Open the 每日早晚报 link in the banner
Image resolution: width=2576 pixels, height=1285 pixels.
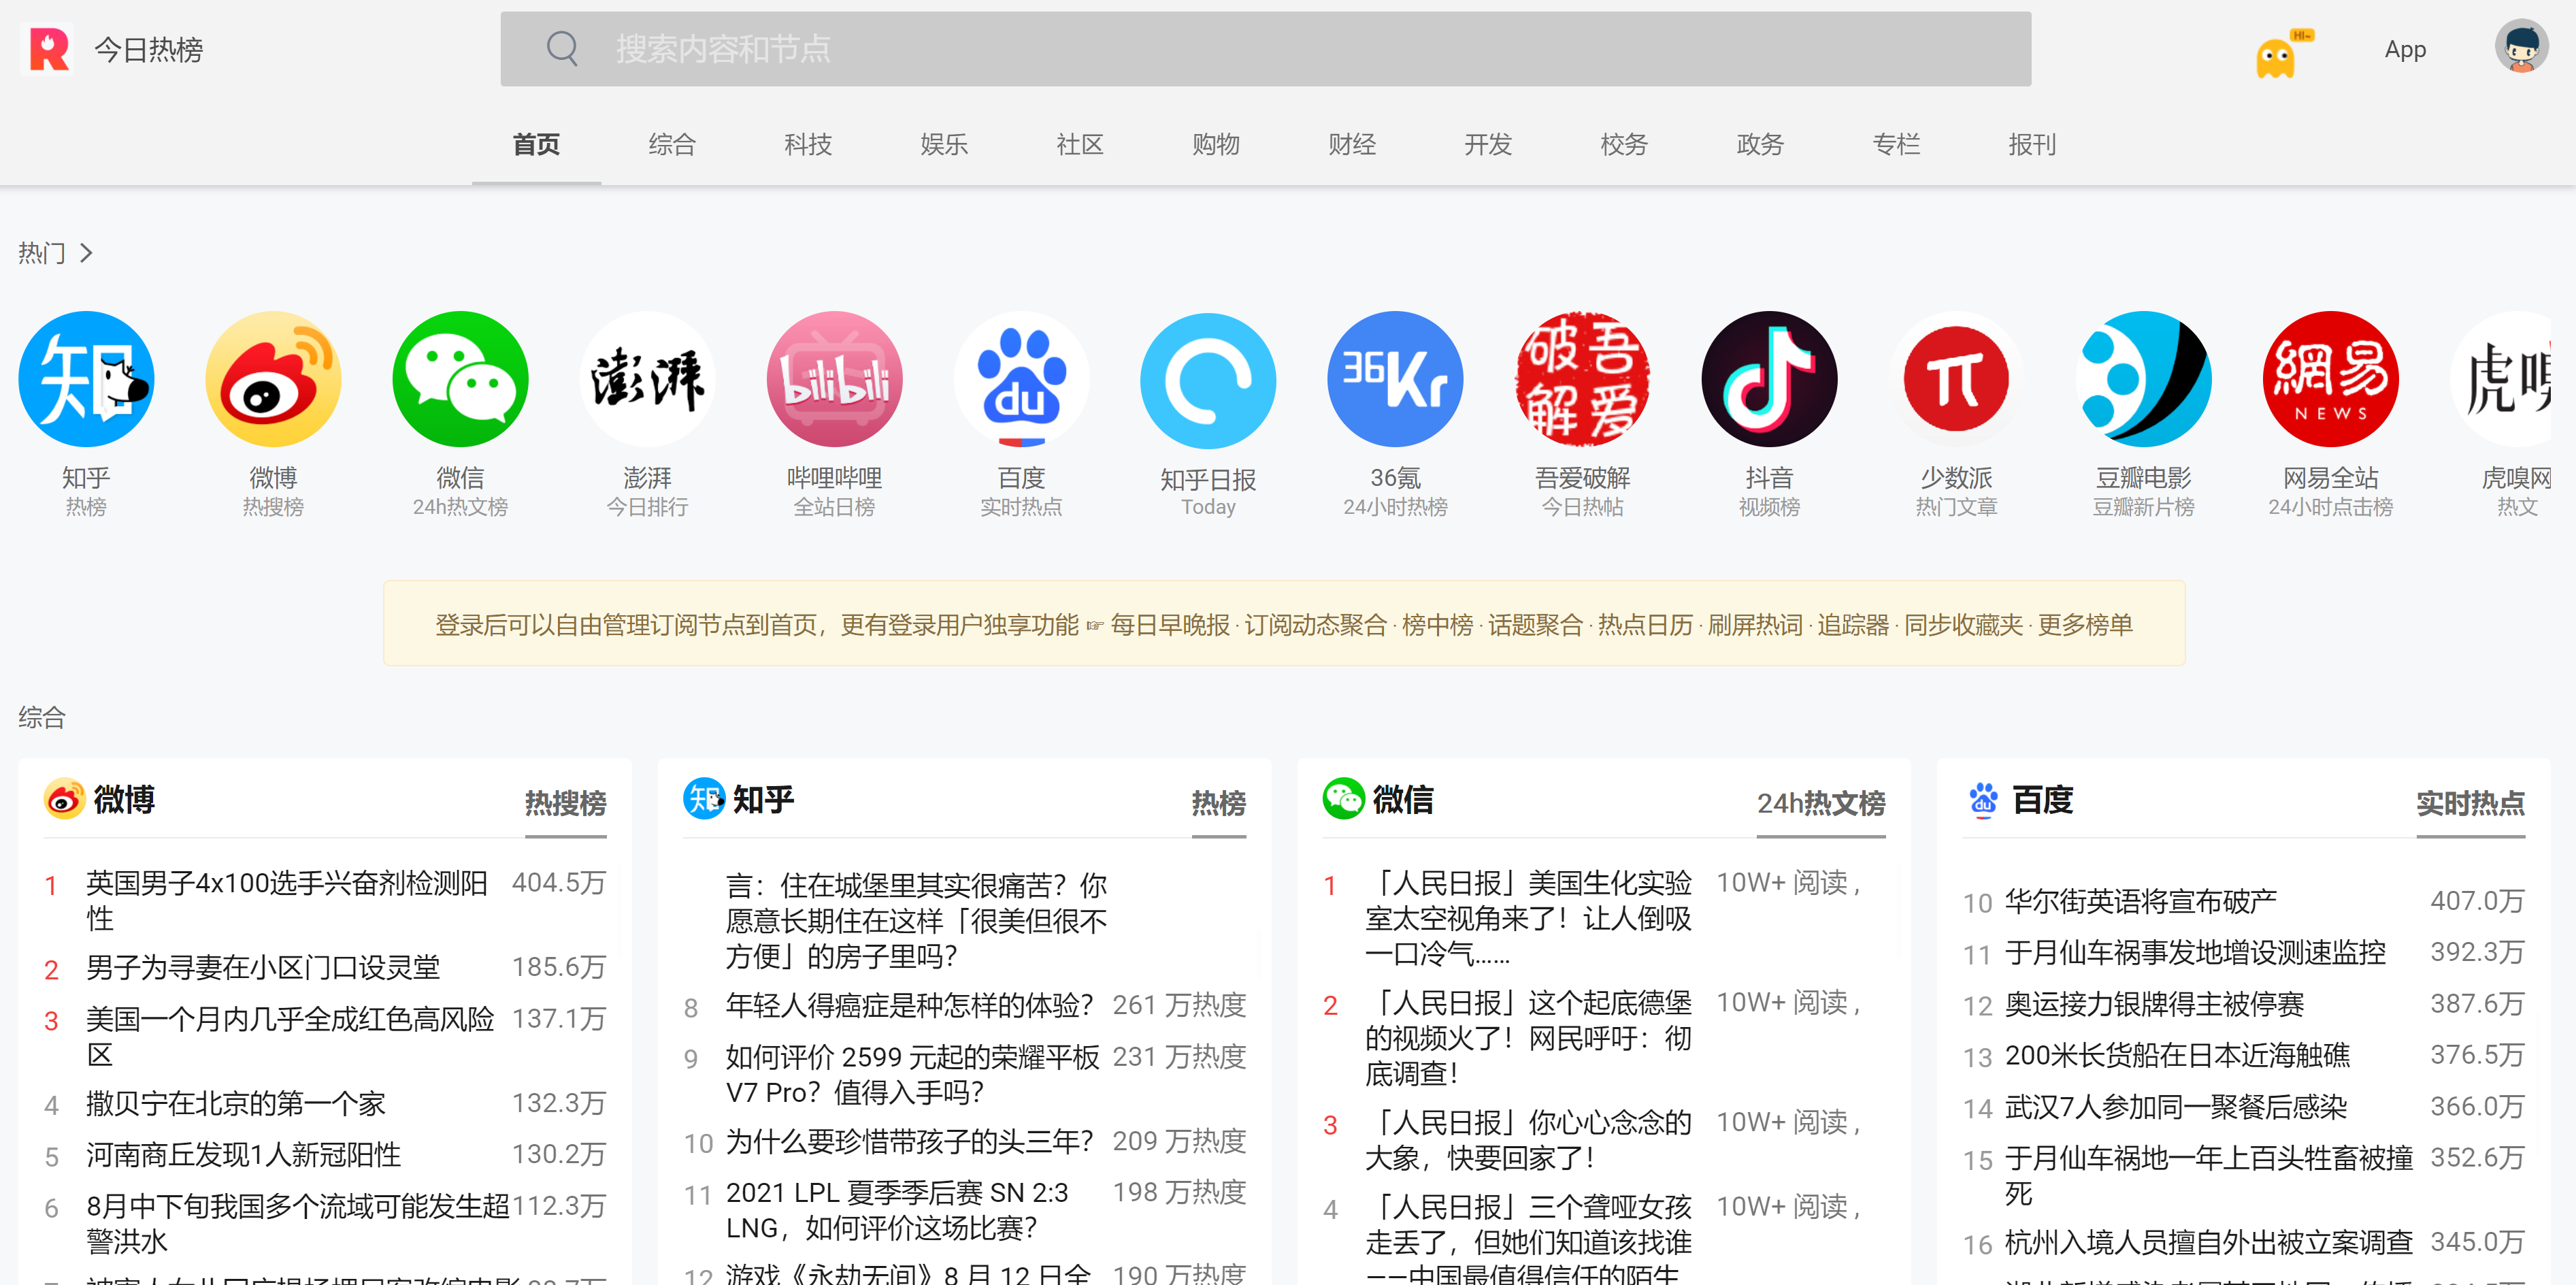1169,625
